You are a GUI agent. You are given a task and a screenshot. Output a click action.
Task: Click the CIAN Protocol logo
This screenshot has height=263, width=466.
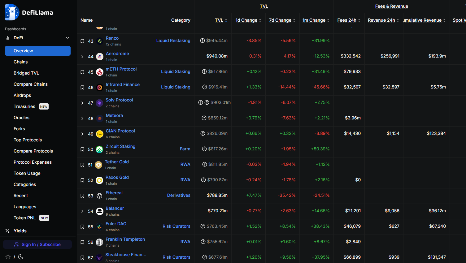(100, 134)
